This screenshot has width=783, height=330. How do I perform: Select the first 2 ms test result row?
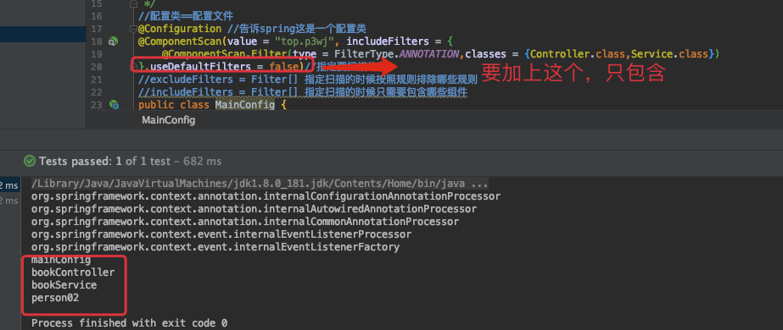pos(10,185)
